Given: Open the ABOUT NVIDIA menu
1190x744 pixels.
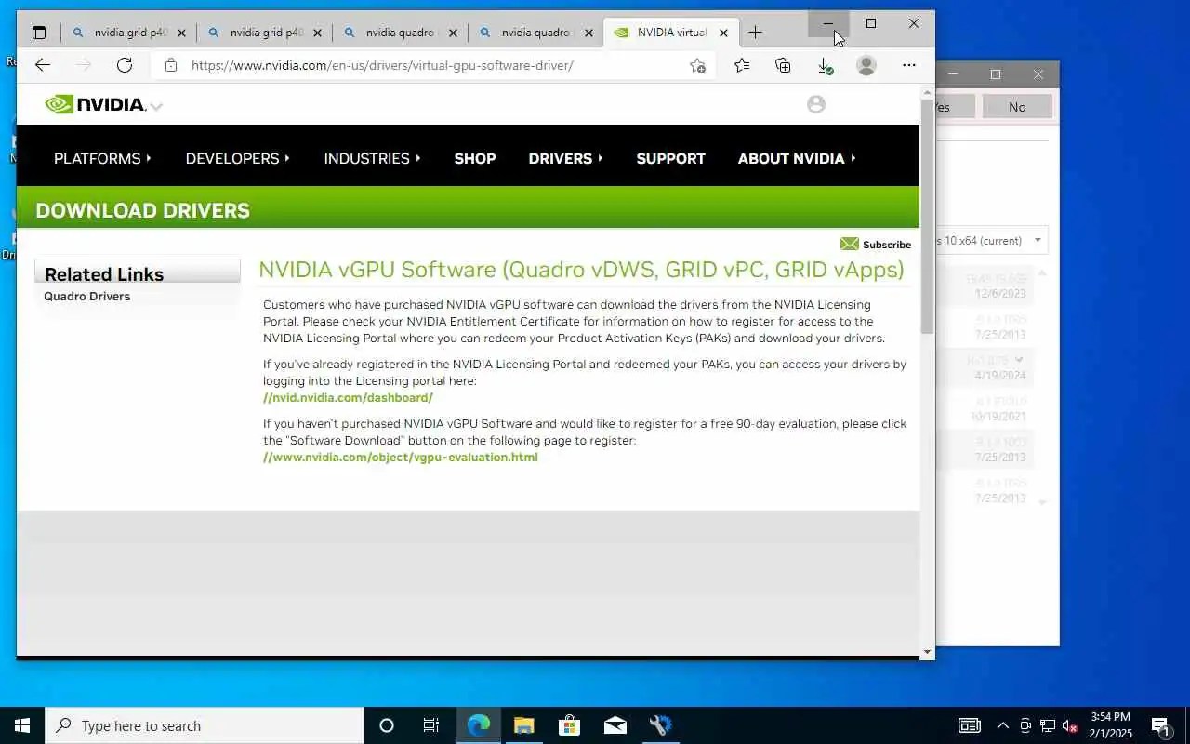Looking at the screenshot, I should point(797,158).
